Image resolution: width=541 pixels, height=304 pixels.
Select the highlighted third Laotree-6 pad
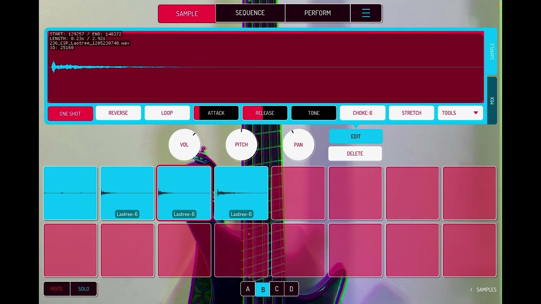pos(184,193)
